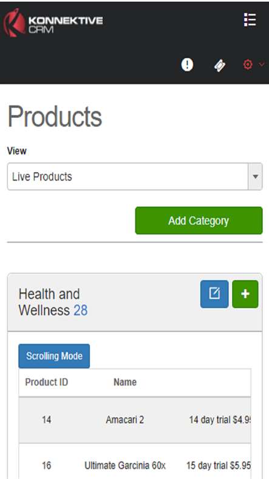
Task: Toggle Scrolling Mode button
Action: (54, 356)
